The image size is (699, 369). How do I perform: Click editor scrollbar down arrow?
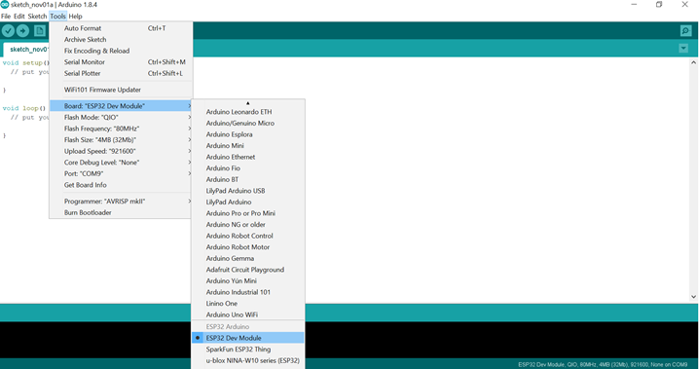click(x=693, y=296)
